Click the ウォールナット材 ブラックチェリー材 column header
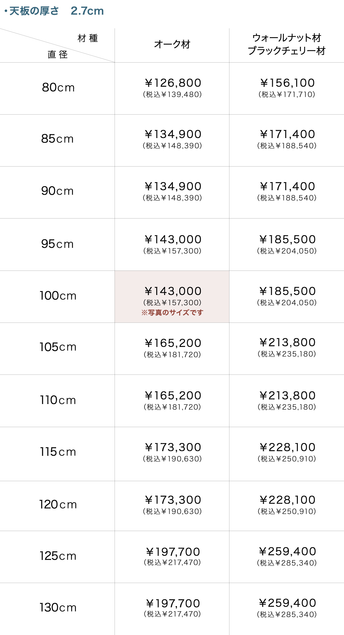Viewport: 344px width, 635px height. (287, 44)
